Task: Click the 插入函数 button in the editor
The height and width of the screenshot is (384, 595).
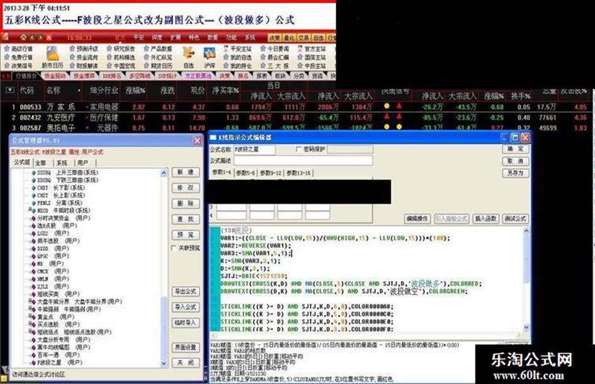Action: coord(485,219)
